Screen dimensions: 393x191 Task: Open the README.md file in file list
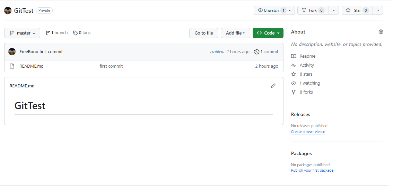[31, 66]
